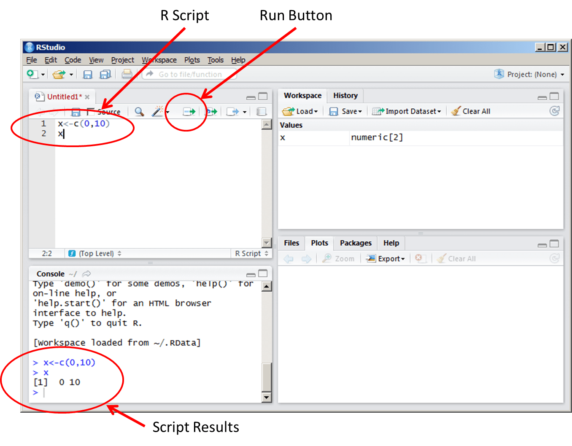Switch to the Files tab
The width and height of the screenshot is (572, 446).
pyautogui.click(x=291, y=243)
